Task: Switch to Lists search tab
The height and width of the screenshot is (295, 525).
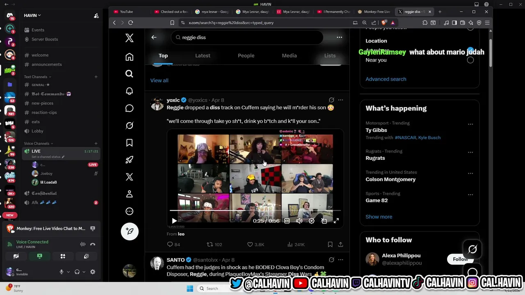Action: click(x=330, y=56)
